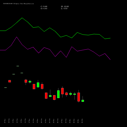Click the red candle above 25 Nov
Screen dimensions: 127x127
coord(54,98)
